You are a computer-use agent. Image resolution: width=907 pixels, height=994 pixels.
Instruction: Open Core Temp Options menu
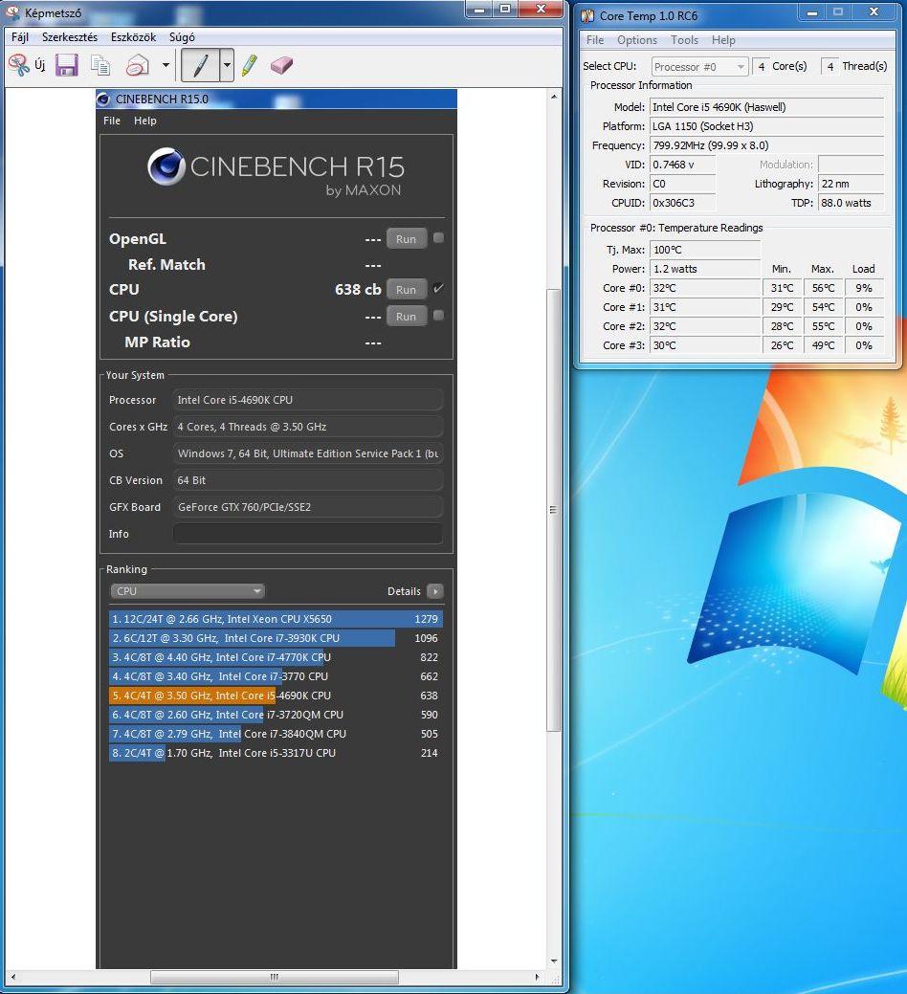[x=637, y=40]
